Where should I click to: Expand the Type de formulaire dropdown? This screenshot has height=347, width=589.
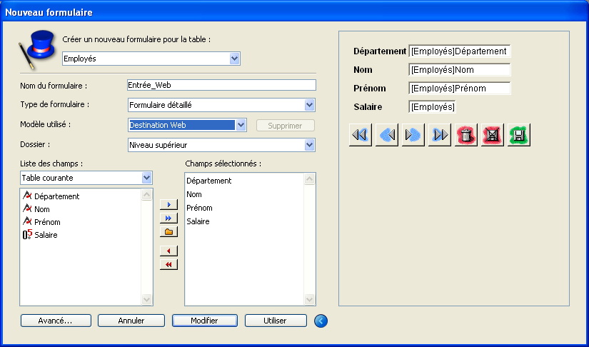click(x=310, y=105)
